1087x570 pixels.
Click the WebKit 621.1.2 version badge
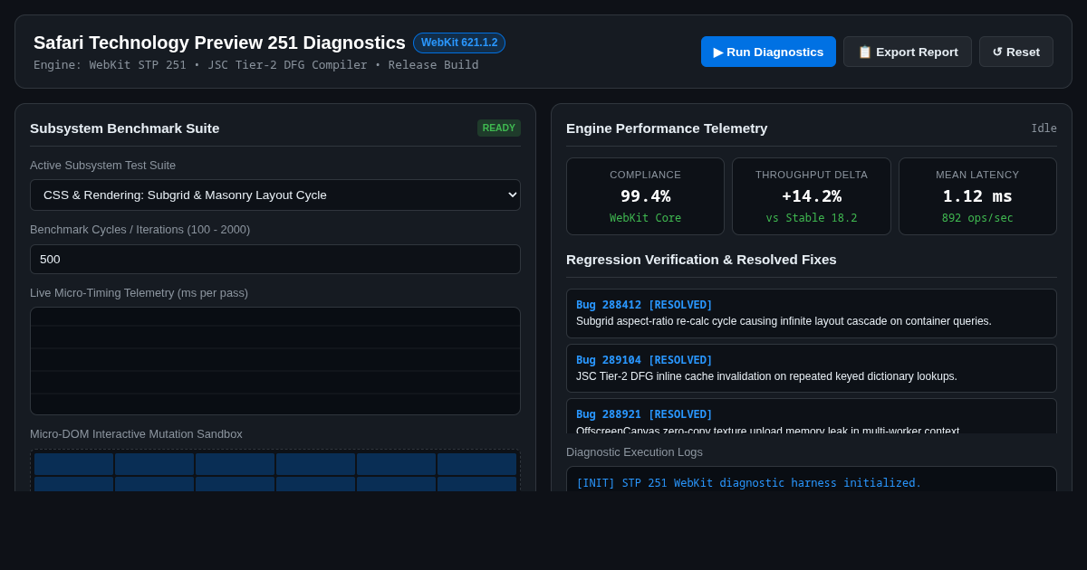pos(459,43)
